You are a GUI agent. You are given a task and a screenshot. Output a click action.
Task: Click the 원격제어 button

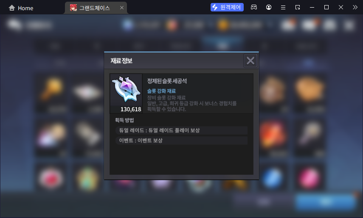click(227, 7)
